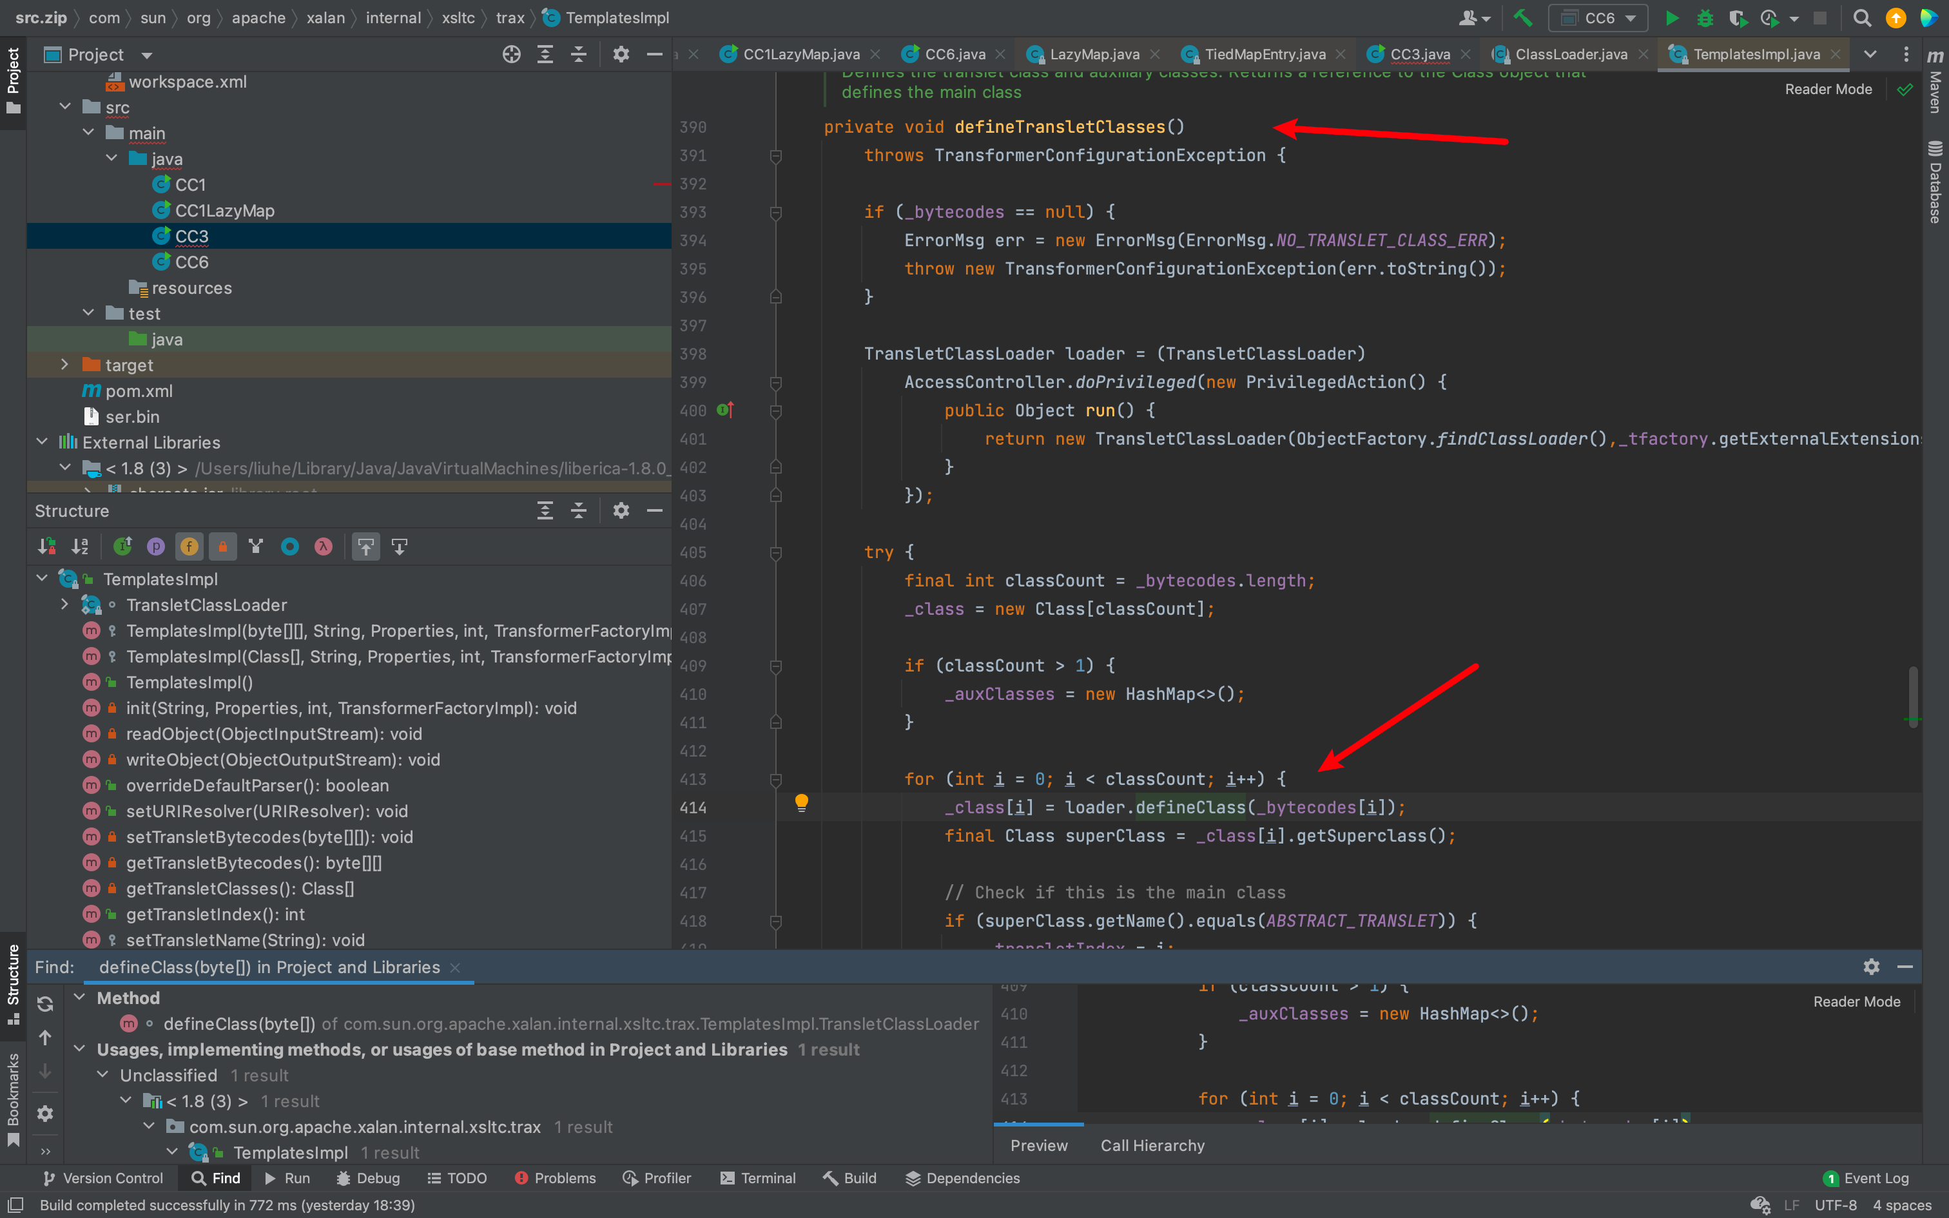Toggle show properties purple p filter
This screenshot has width=1949, height=1218.
point(155,547)
